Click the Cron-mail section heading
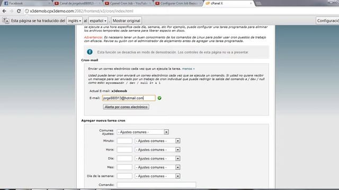The height and width of the screenshot is (190, 339). coord(90,60)
